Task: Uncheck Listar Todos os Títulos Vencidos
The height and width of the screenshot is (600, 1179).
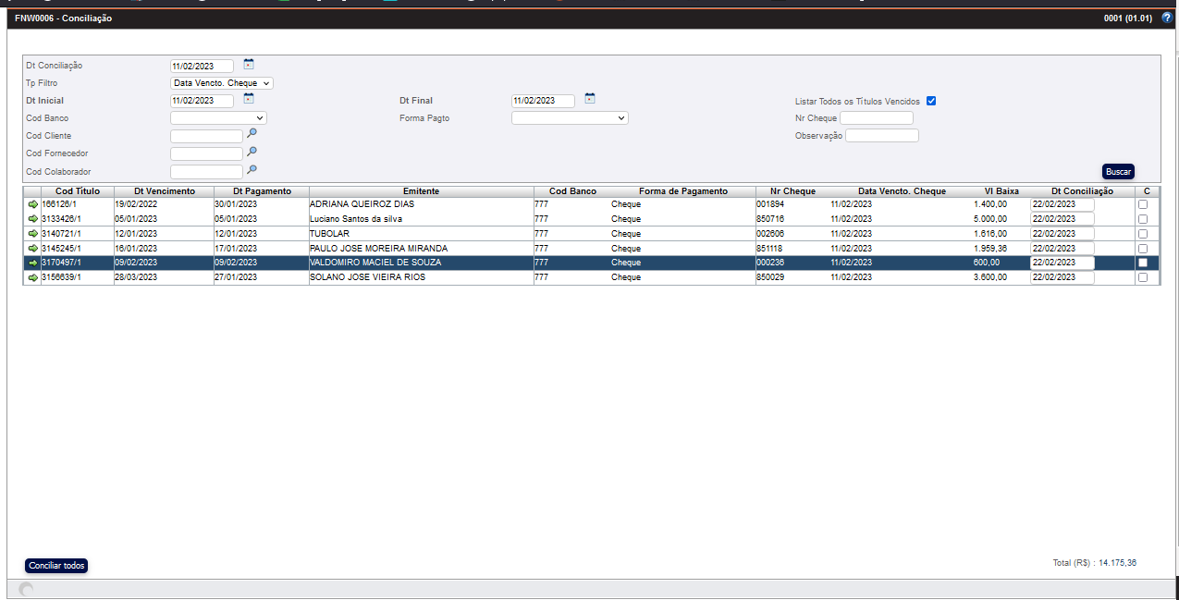Action: [x=931, y=101]
